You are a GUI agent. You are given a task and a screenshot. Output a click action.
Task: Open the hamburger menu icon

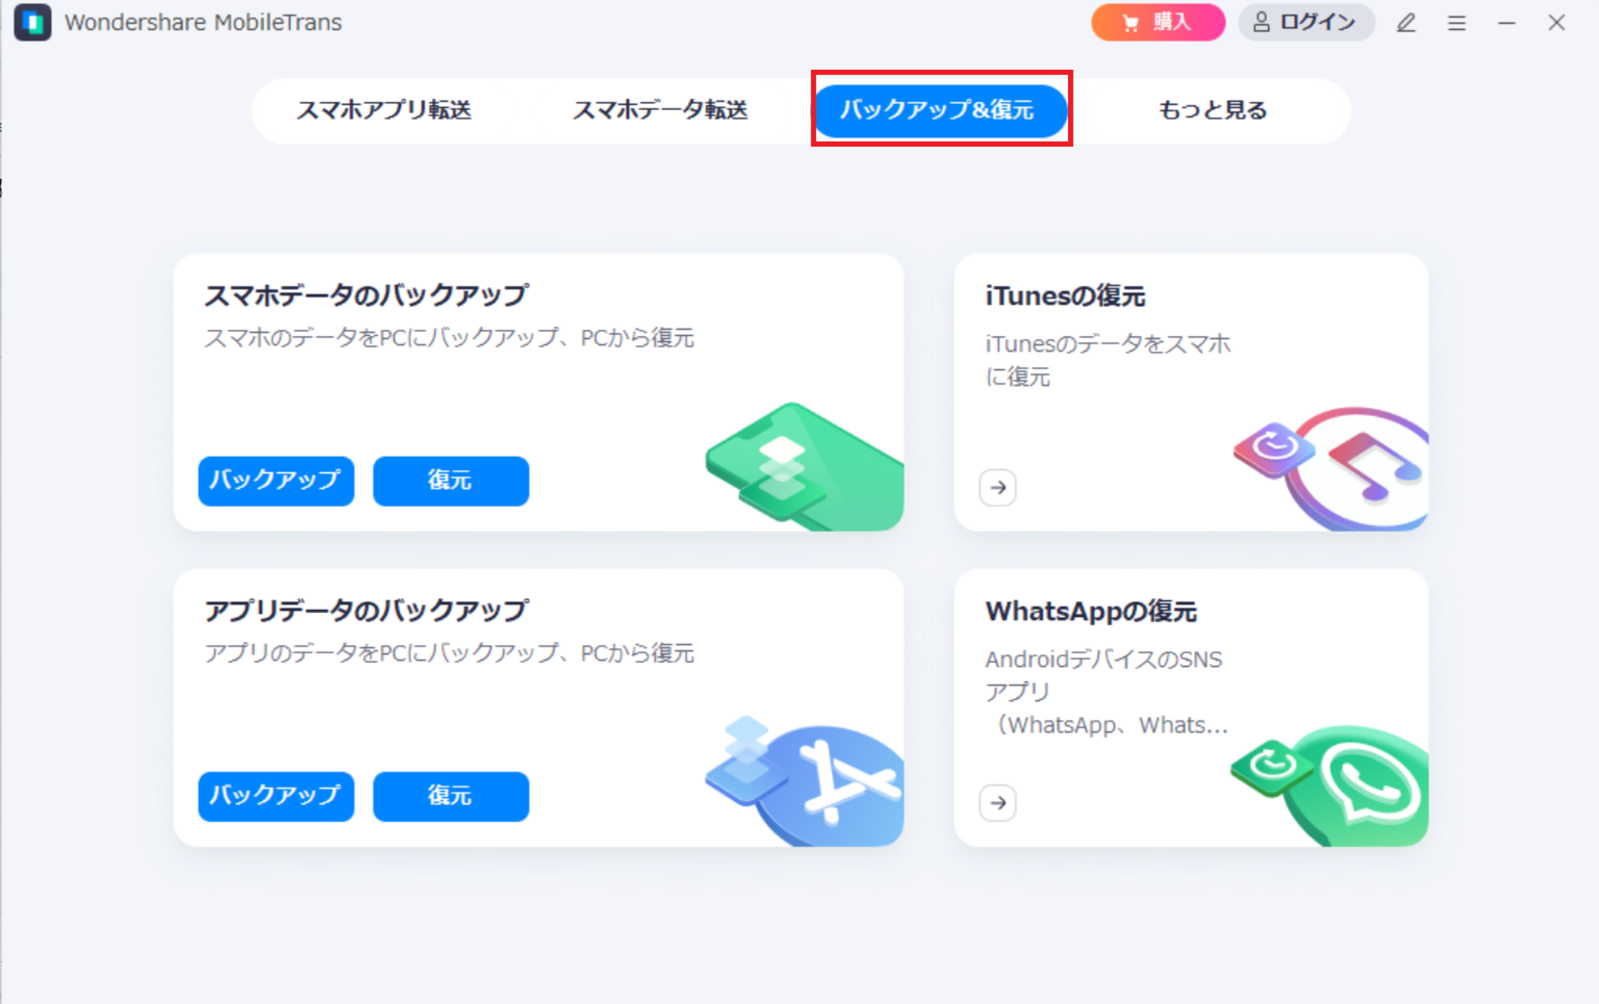pos(1456,23)
